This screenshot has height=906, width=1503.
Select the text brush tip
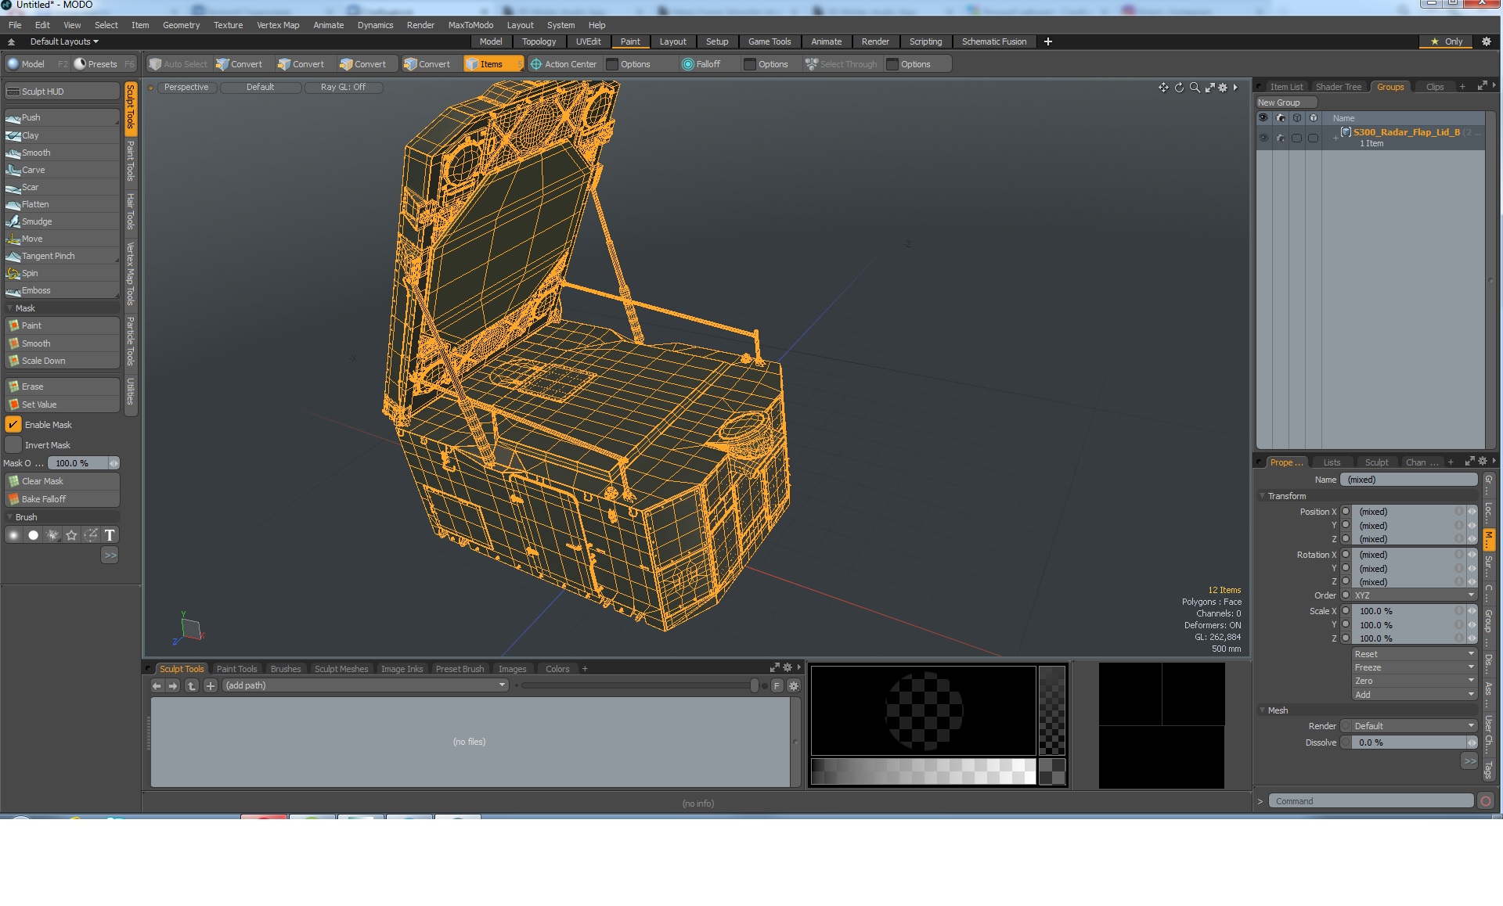[x=110, y=535]
